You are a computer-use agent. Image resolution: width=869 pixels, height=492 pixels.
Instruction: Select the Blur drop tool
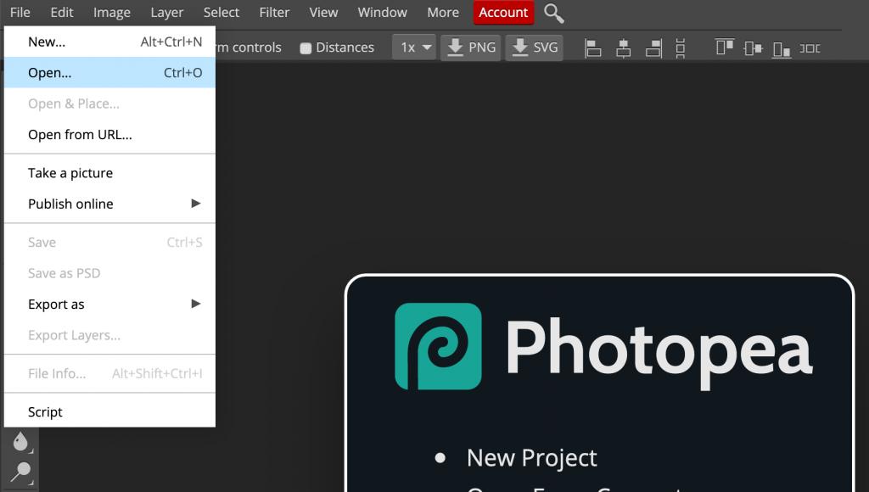point(20,442)
